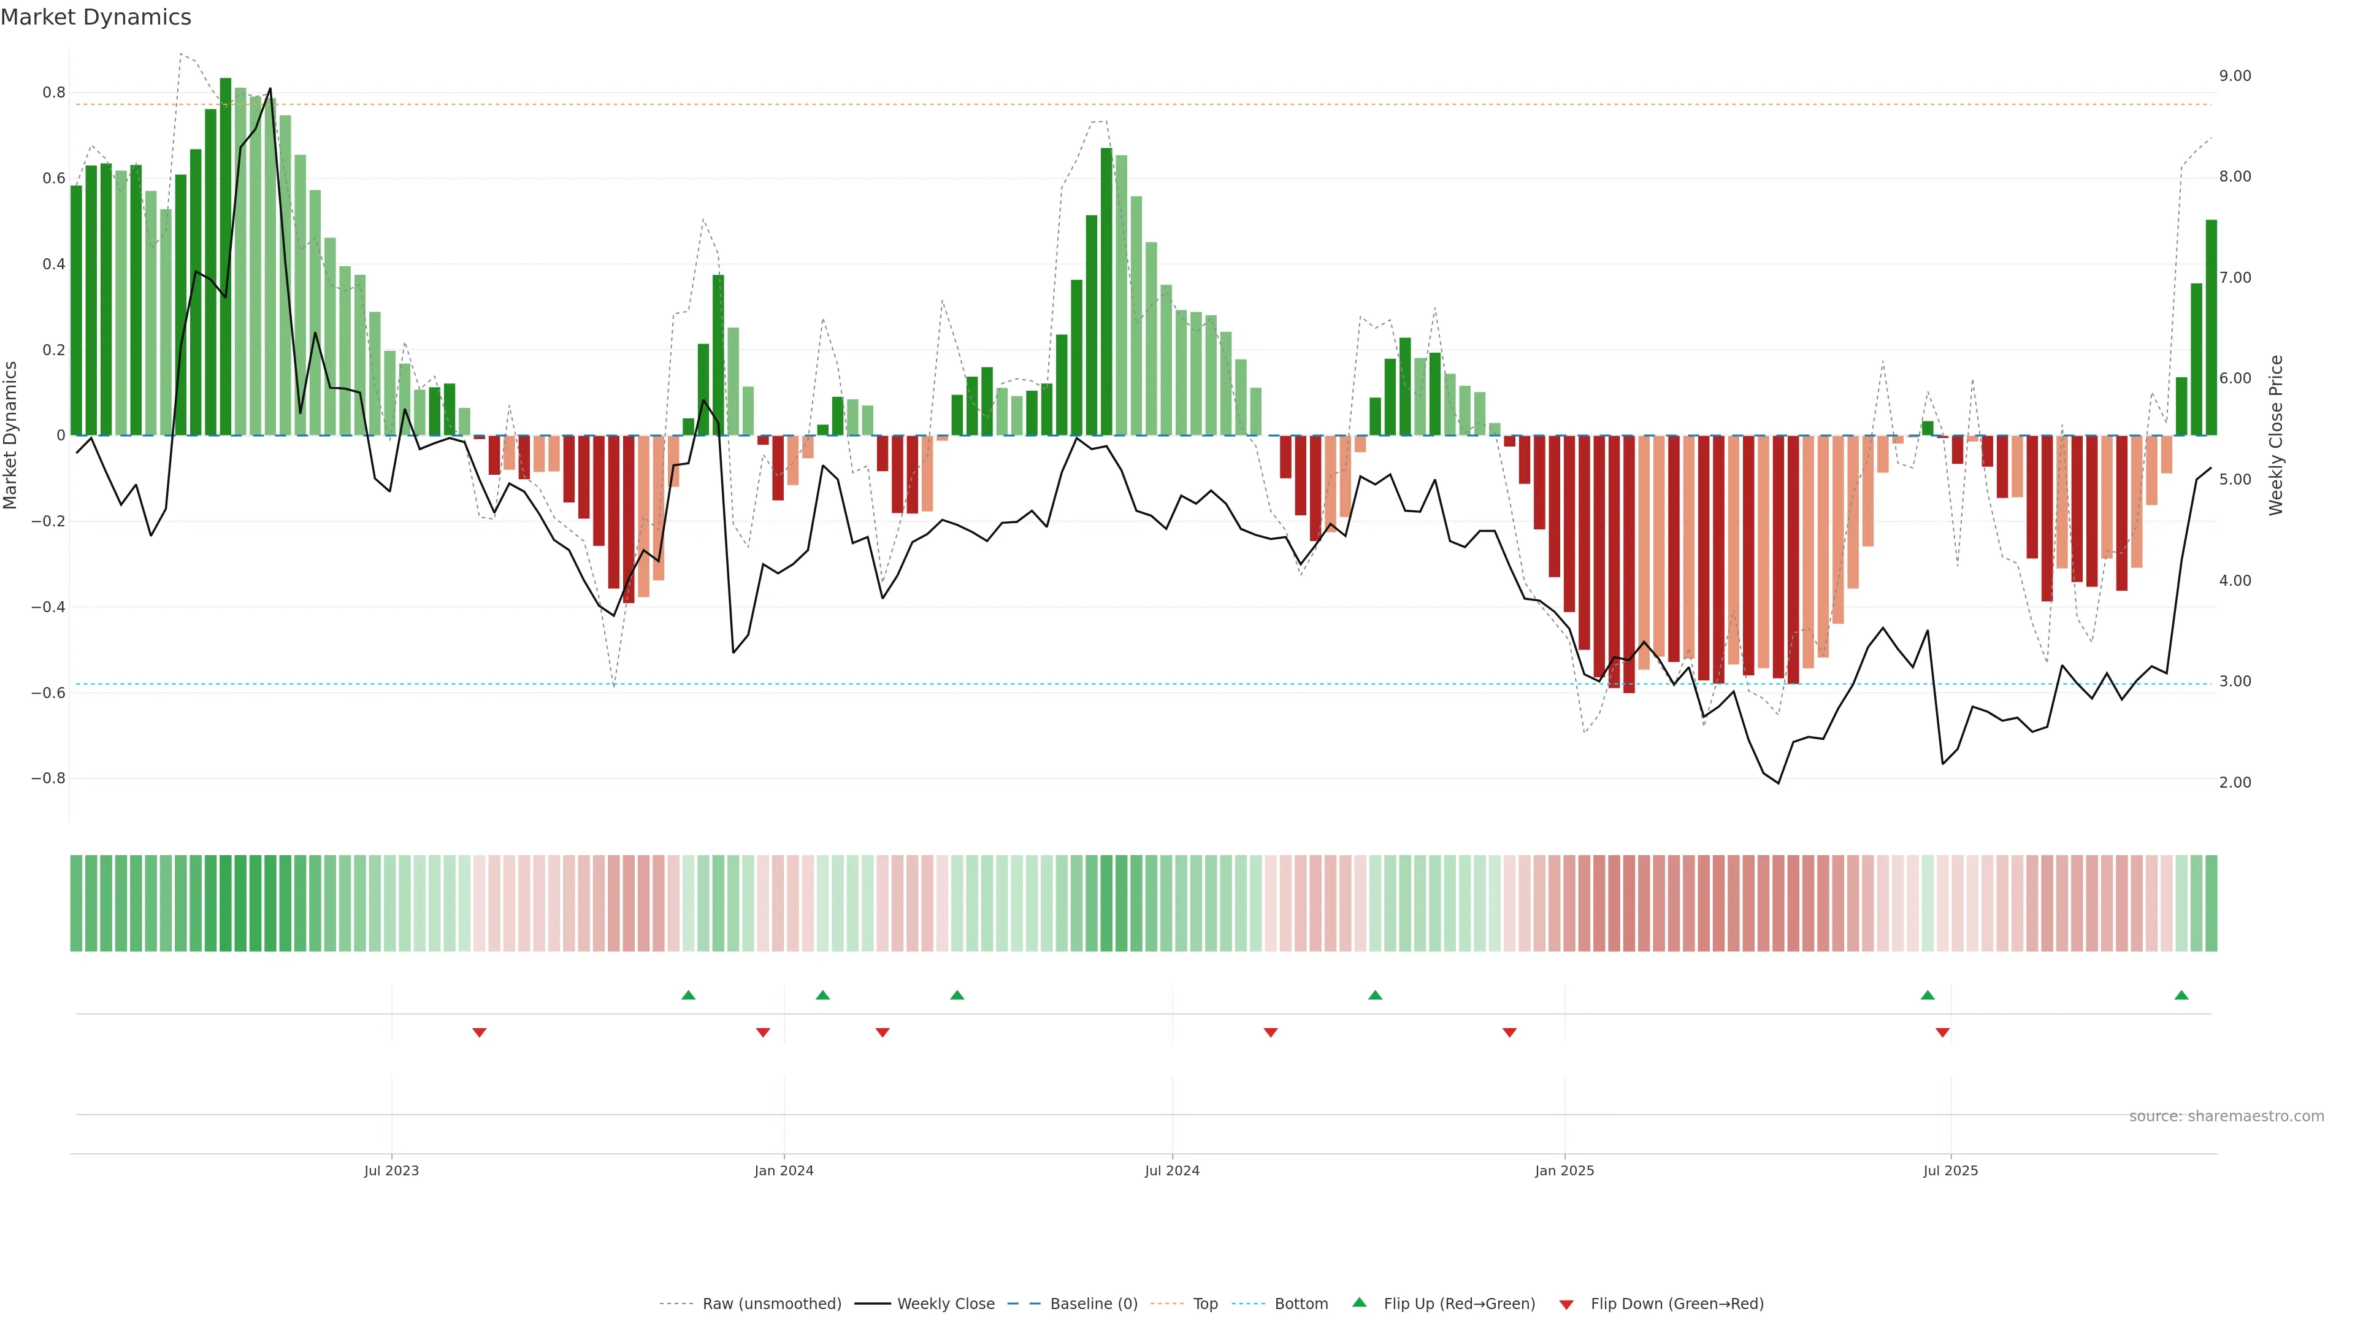Toggle the Weekly Close legend entry
Image resolution: width=2355 pixels, height=1325 pixels.
point(945,1304)
